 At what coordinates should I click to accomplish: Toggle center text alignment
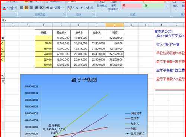[x=26, y=8]
